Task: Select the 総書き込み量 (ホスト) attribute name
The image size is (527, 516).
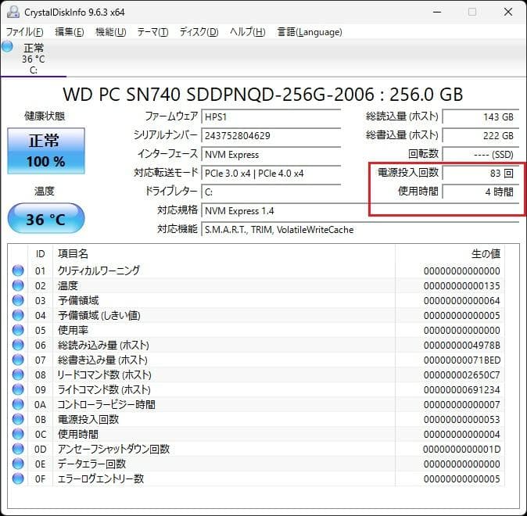Action: (x=103, y=360)
